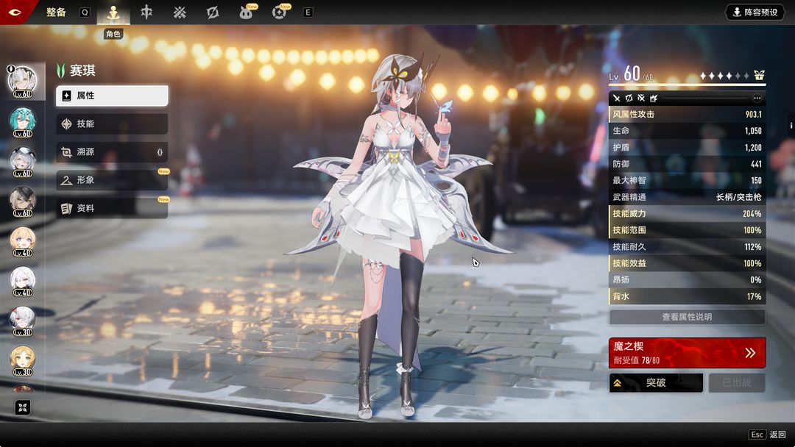Select the third Lv.60 goggles character portrait
This screenshot has width=795, height=447.
(x=23, y=162)
